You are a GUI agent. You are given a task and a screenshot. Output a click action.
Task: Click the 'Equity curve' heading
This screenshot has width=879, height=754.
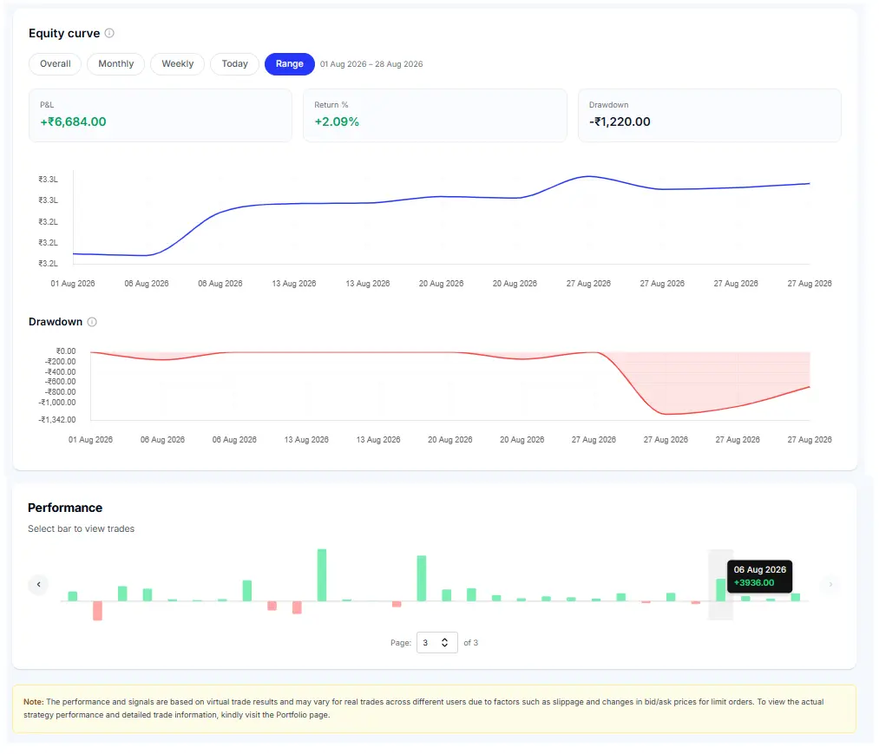[64, 33]
